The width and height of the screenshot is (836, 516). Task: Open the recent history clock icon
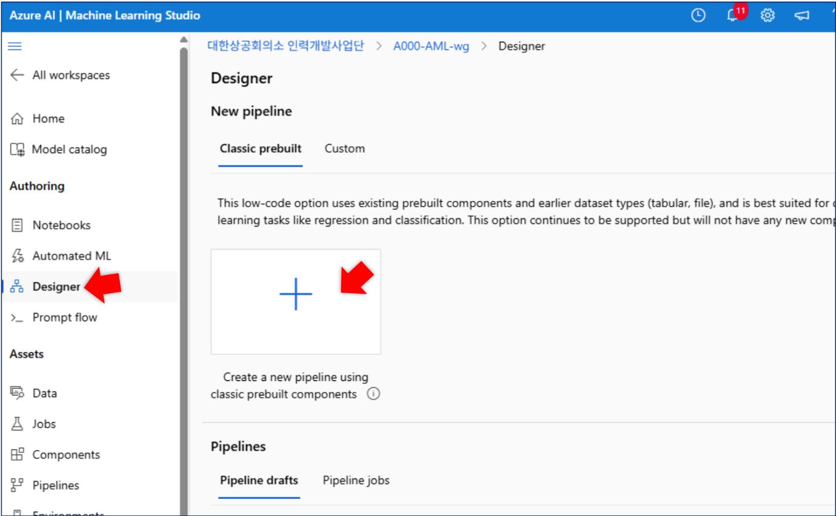coord(698,16)
